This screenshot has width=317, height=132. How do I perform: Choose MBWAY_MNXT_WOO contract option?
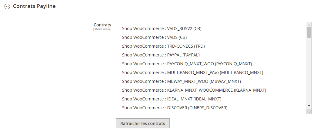181,82
